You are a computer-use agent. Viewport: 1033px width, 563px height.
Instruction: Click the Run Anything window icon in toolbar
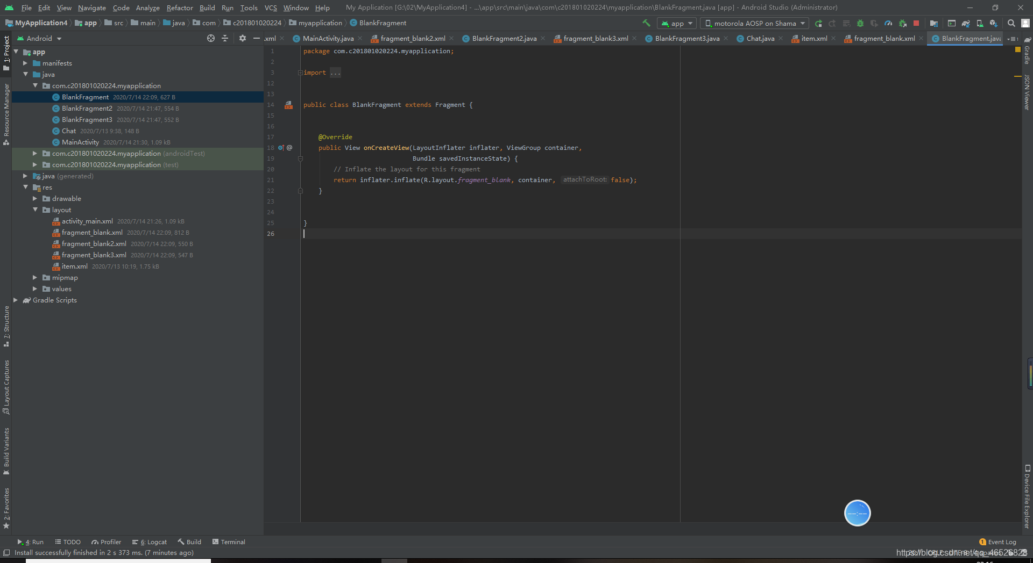tap(952, 23)
